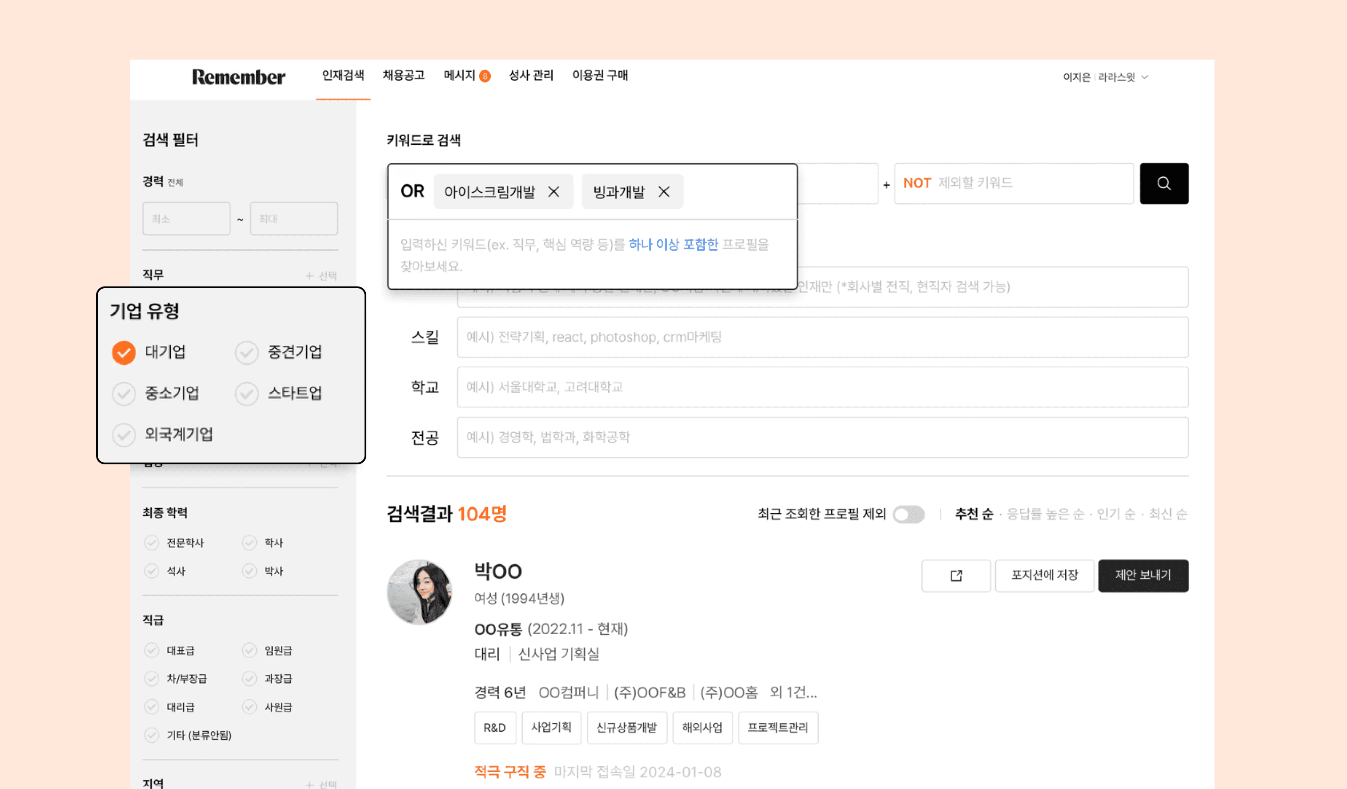Sort results by 응답률 높은 순
Image resolution: width=1347 pixels, height=789 pixels.
pos(1046,514)
